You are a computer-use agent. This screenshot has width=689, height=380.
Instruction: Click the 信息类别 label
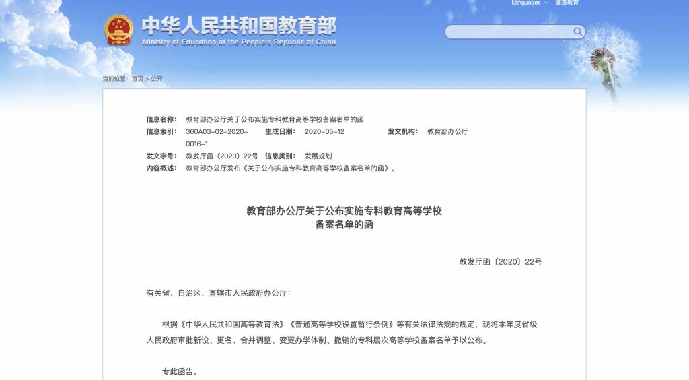(x=280, y=156)
